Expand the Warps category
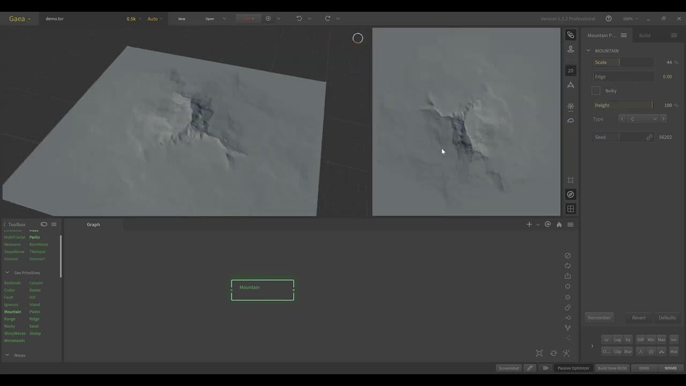The width and height of the screenshot is (686, 386). click(x=8, y=355)
